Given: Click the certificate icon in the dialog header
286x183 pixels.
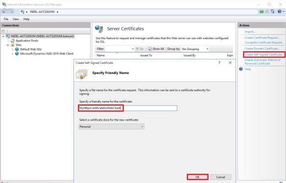Looking at the screenshot, I should click(x=81, y=74).
